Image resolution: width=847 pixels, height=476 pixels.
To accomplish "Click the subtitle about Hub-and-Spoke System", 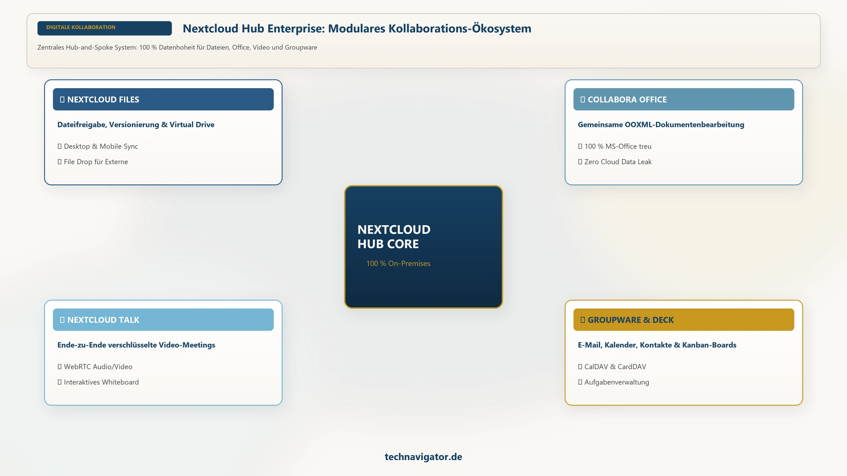I will [177, 48].
